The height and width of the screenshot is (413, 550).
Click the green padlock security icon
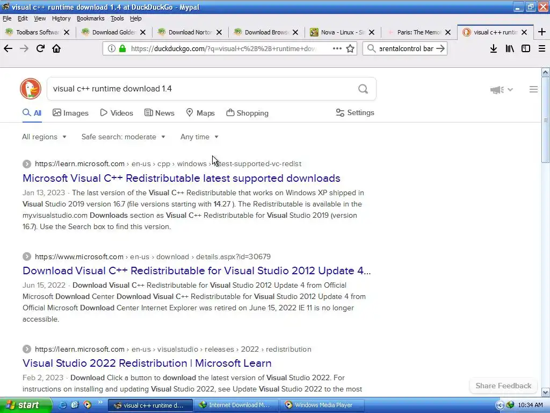[122, 48]
